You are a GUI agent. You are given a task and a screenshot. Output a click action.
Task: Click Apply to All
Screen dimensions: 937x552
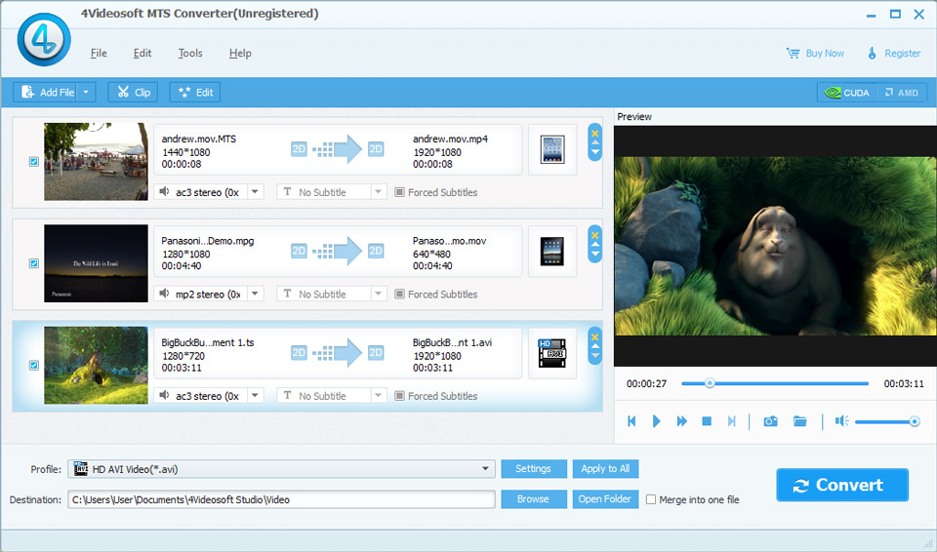pyautogui.click(x=605, y=469)
